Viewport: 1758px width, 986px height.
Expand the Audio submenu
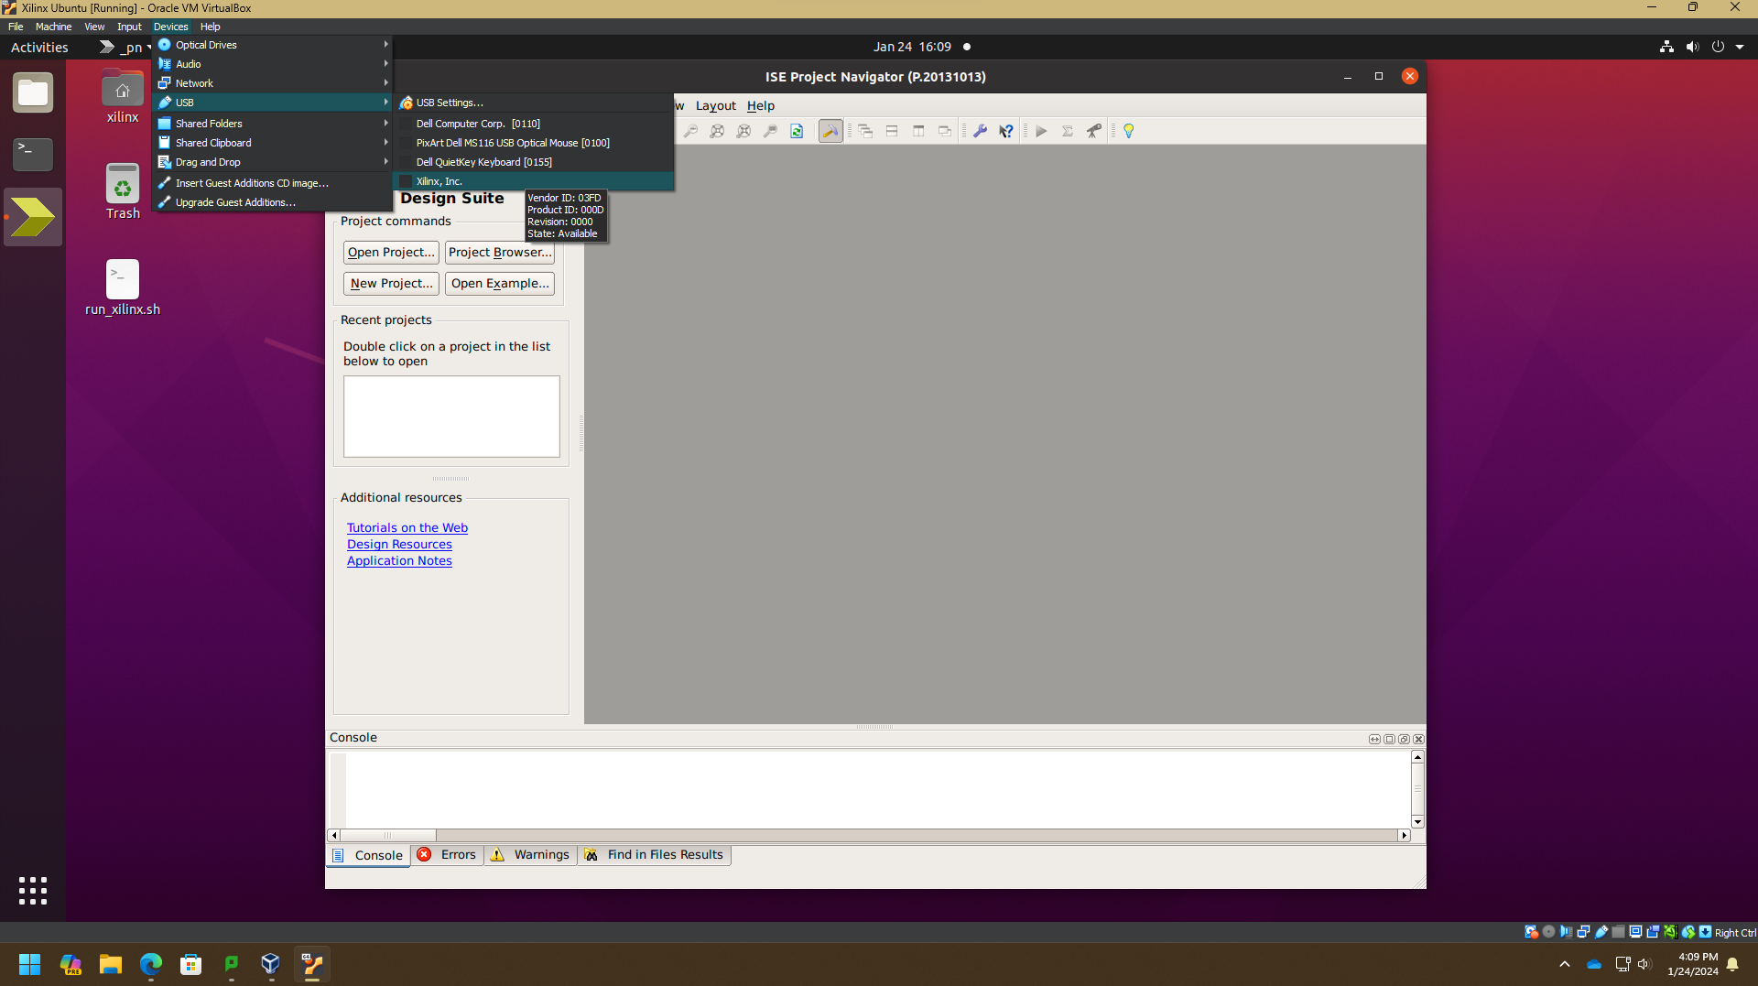(x=273, y=64)
